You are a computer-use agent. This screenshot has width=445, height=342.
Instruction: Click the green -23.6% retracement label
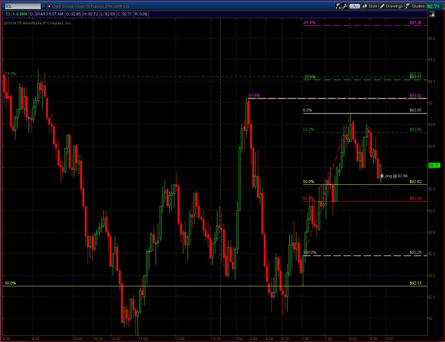309,77
